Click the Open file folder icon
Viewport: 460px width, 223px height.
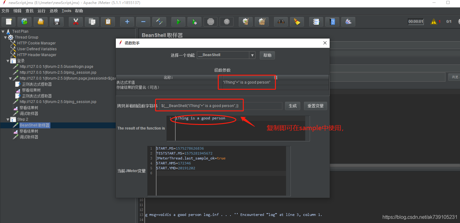(x=41, y=22)
